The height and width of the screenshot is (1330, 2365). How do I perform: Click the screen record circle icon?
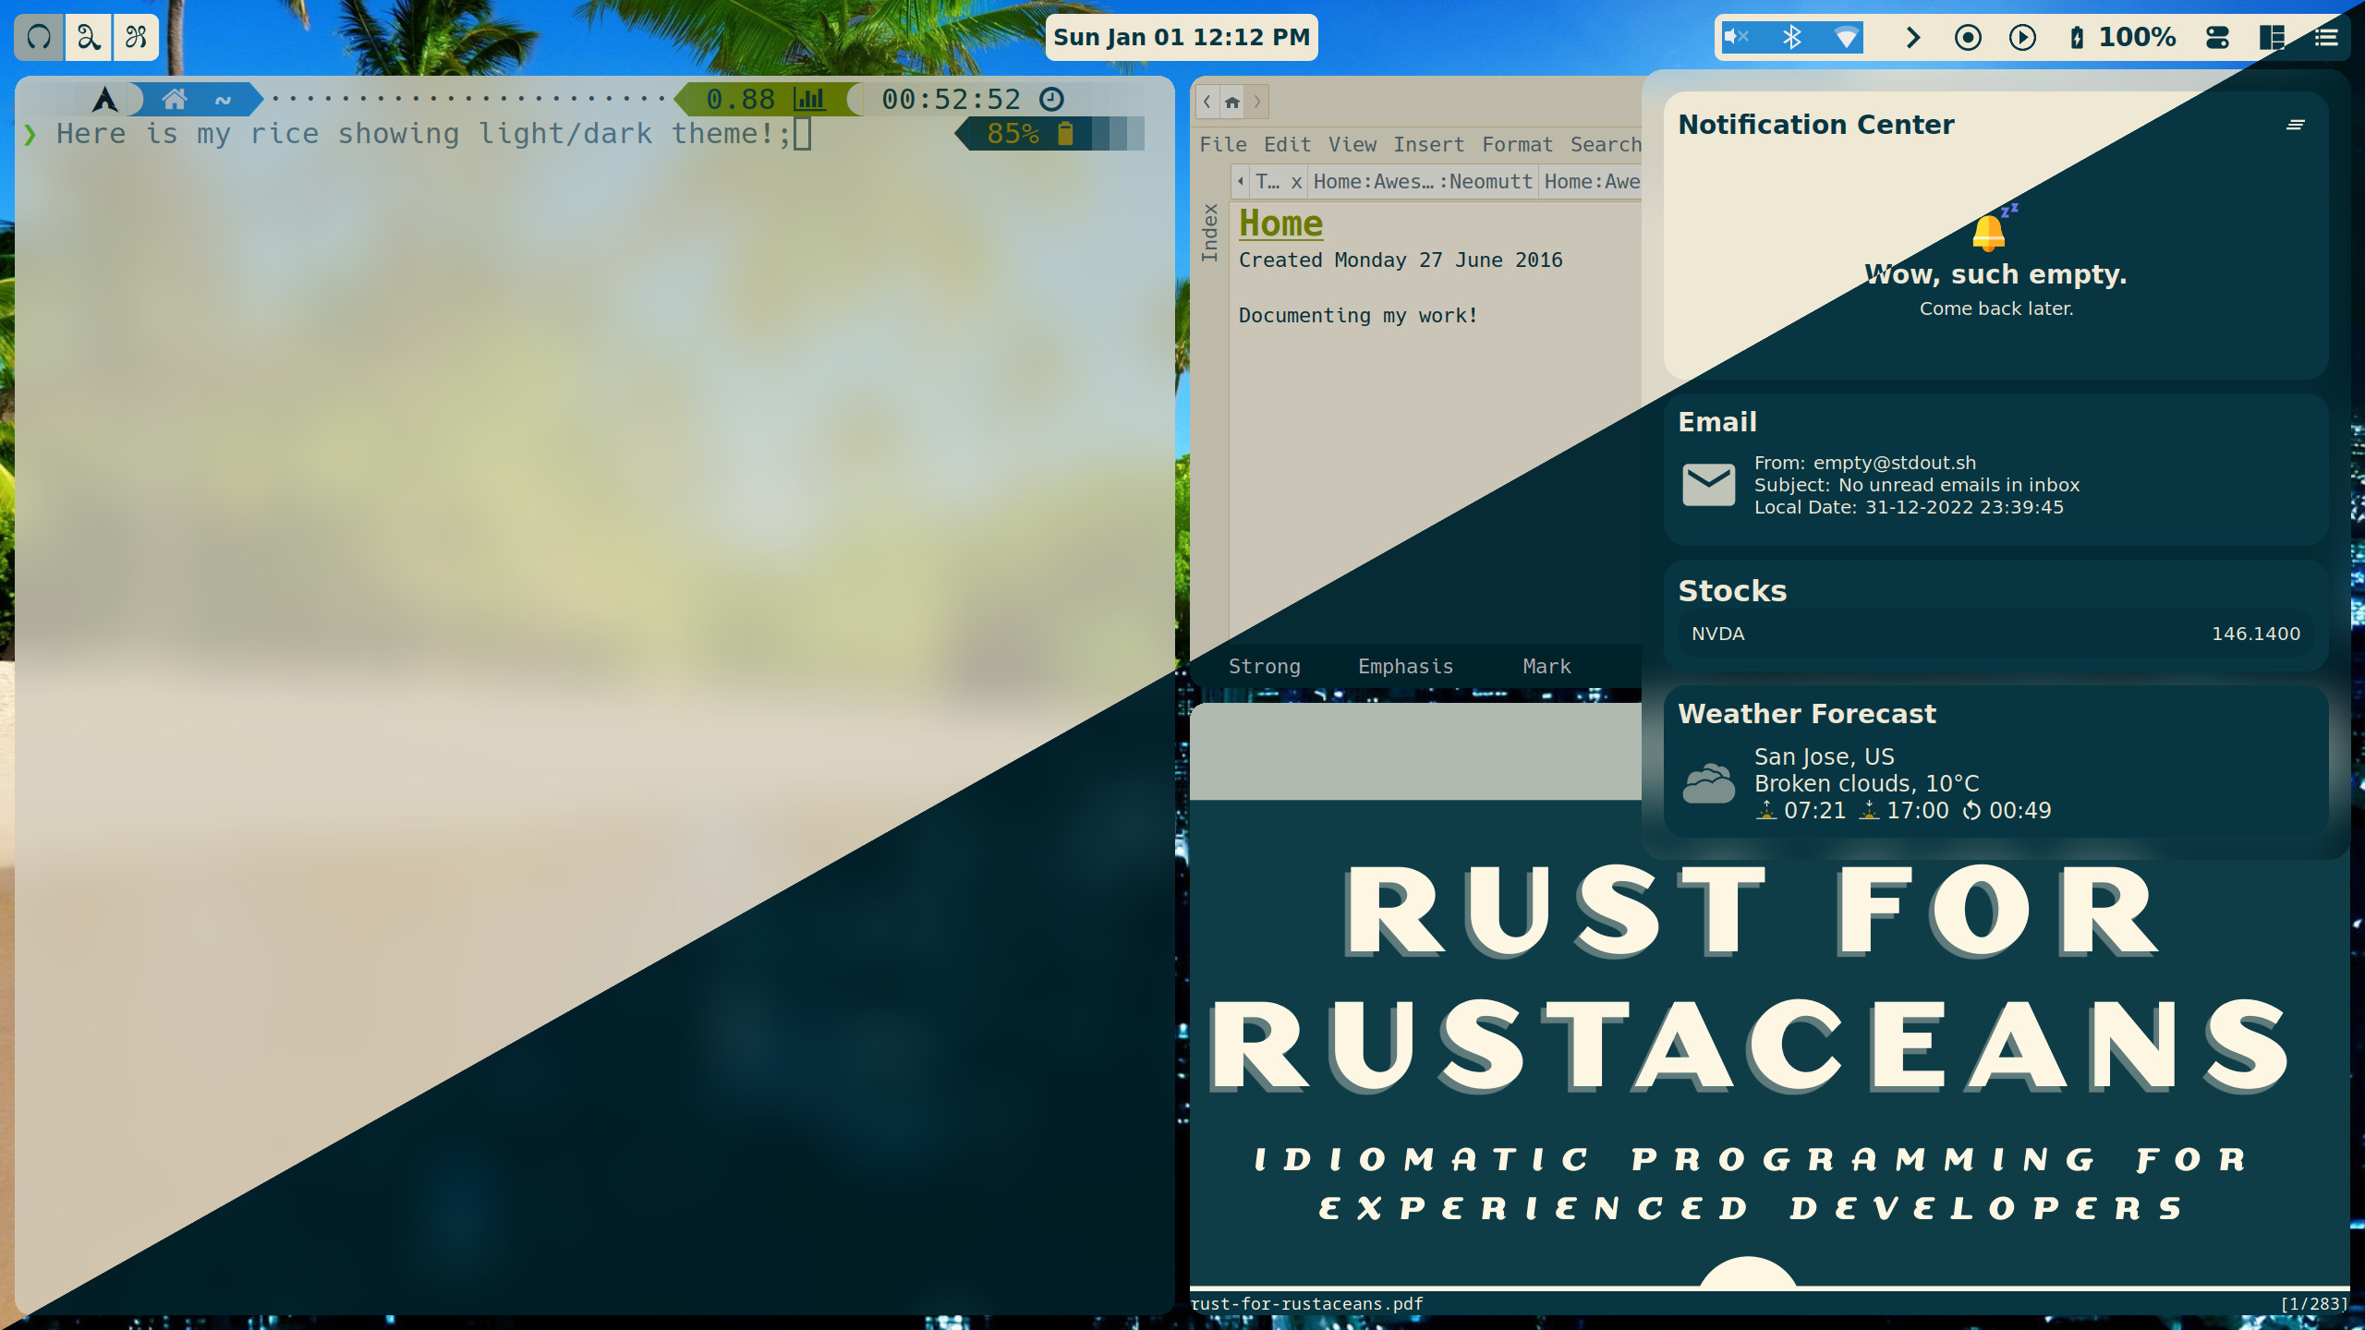[1968, 37]
